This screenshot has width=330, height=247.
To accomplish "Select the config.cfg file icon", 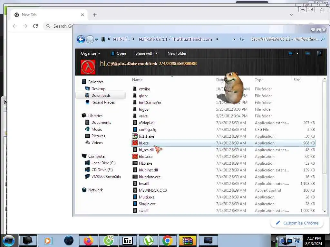I will pos(135,129).
